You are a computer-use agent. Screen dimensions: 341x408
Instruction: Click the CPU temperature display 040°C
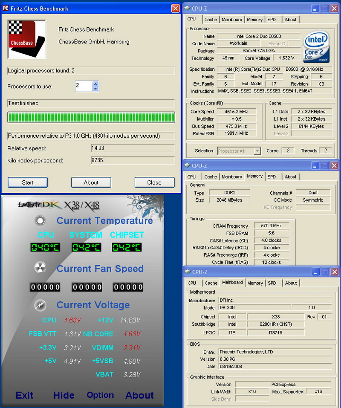tap(45, 247)
